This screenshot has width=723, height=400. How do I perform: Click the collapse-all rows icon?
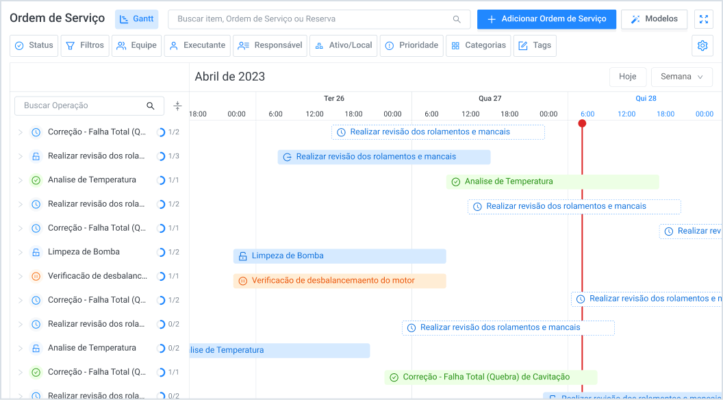178,106
